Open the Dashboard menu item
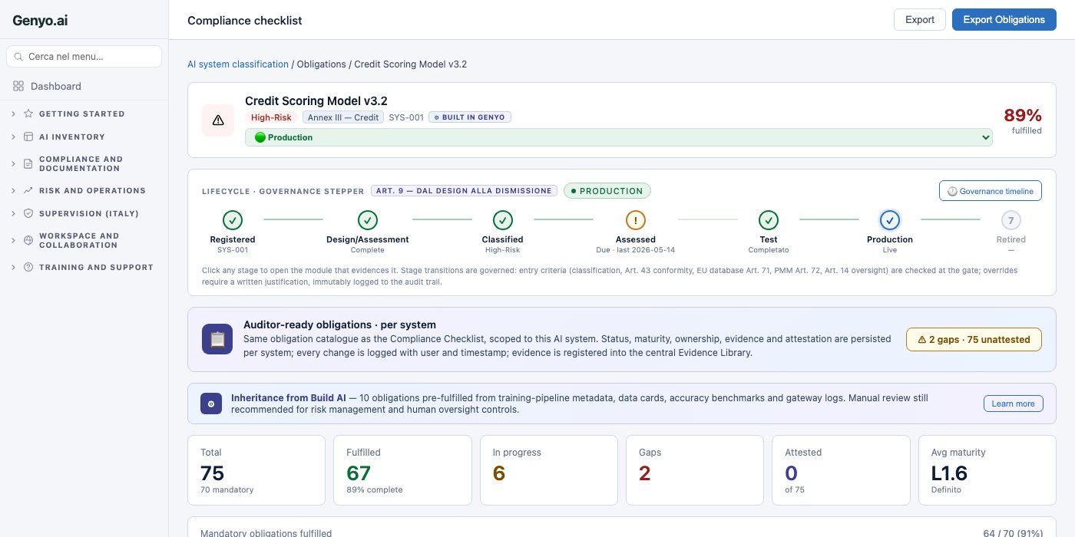The height and width of the screenshot is (537, 1075). (84, 87)
